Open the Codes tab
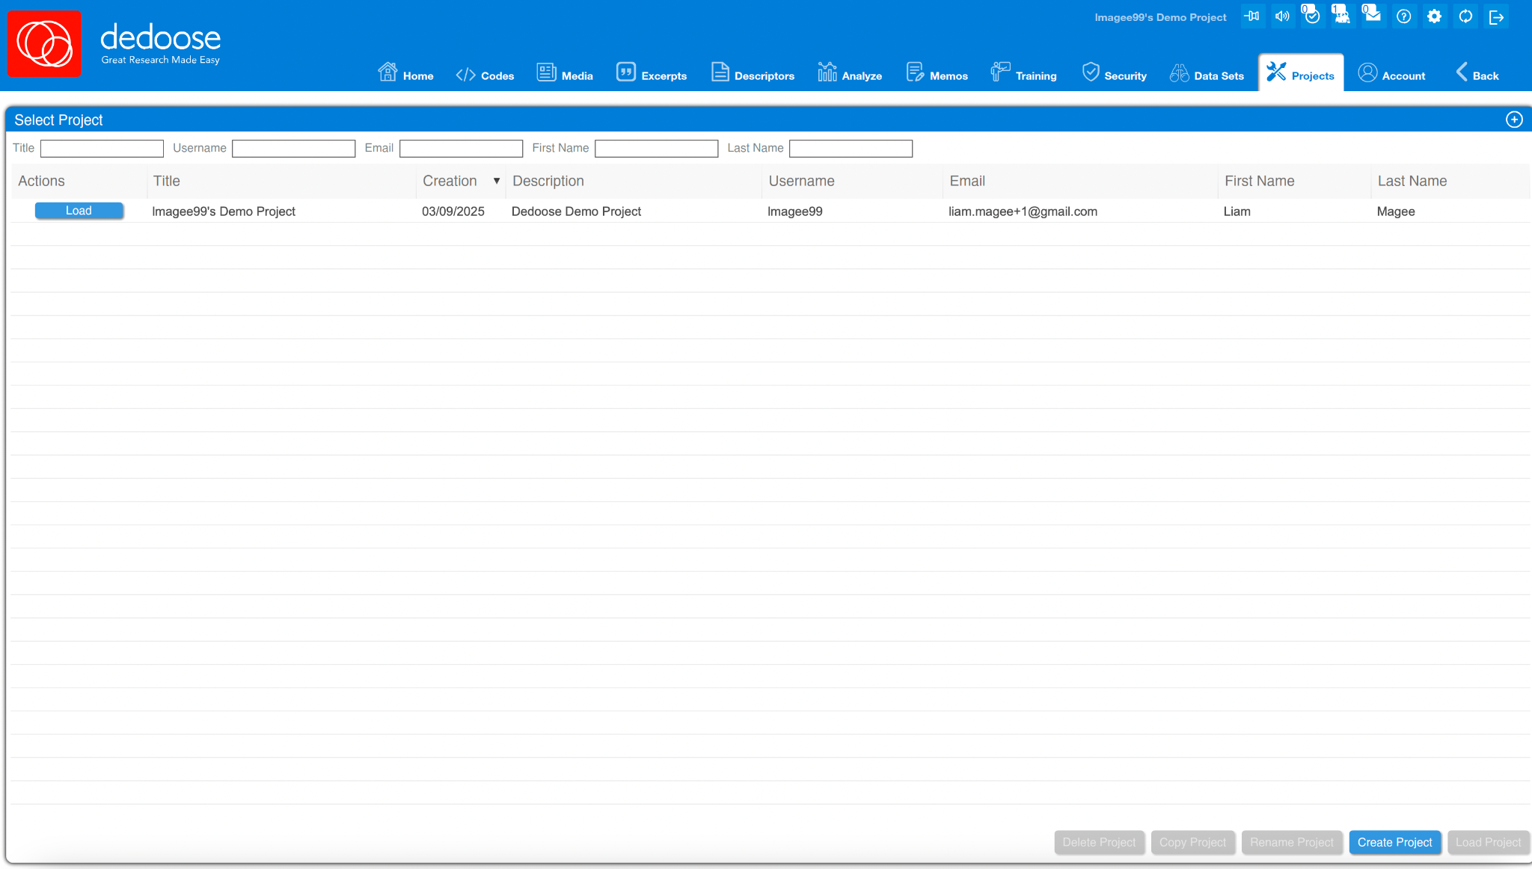 point(485,73)
